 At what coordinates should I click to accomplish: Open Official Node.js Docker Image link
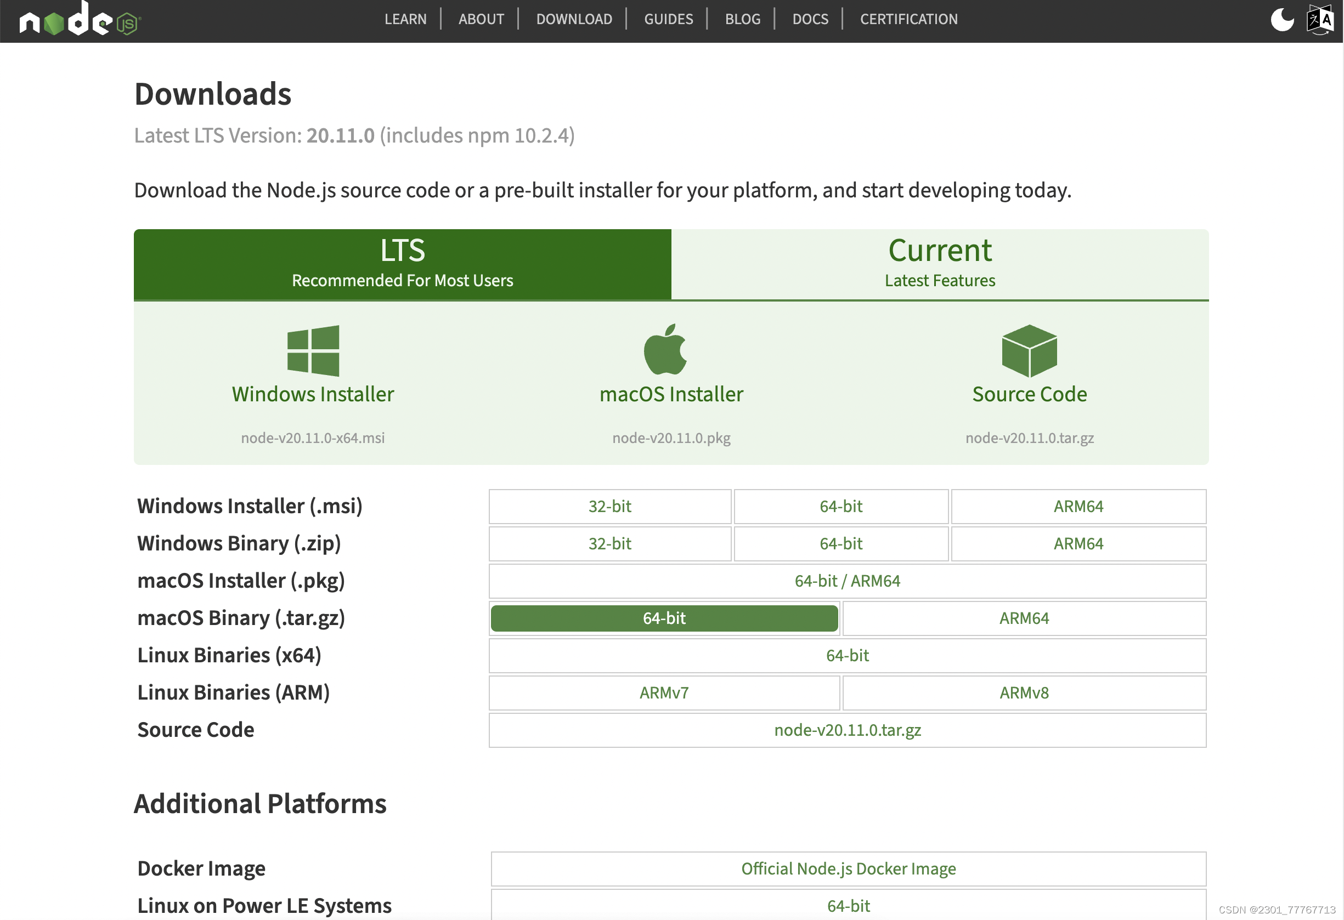[848, 868]
